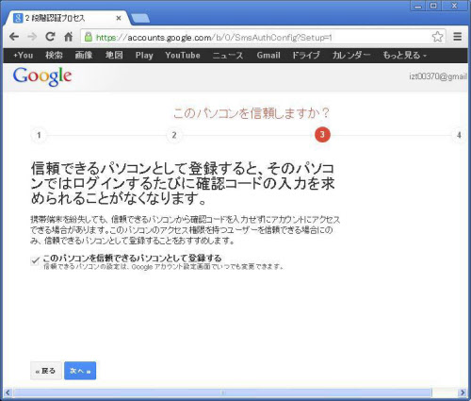471x401 pixels.
Task: Bookmark this page with the star icon
Action: (x=437, y=37)
